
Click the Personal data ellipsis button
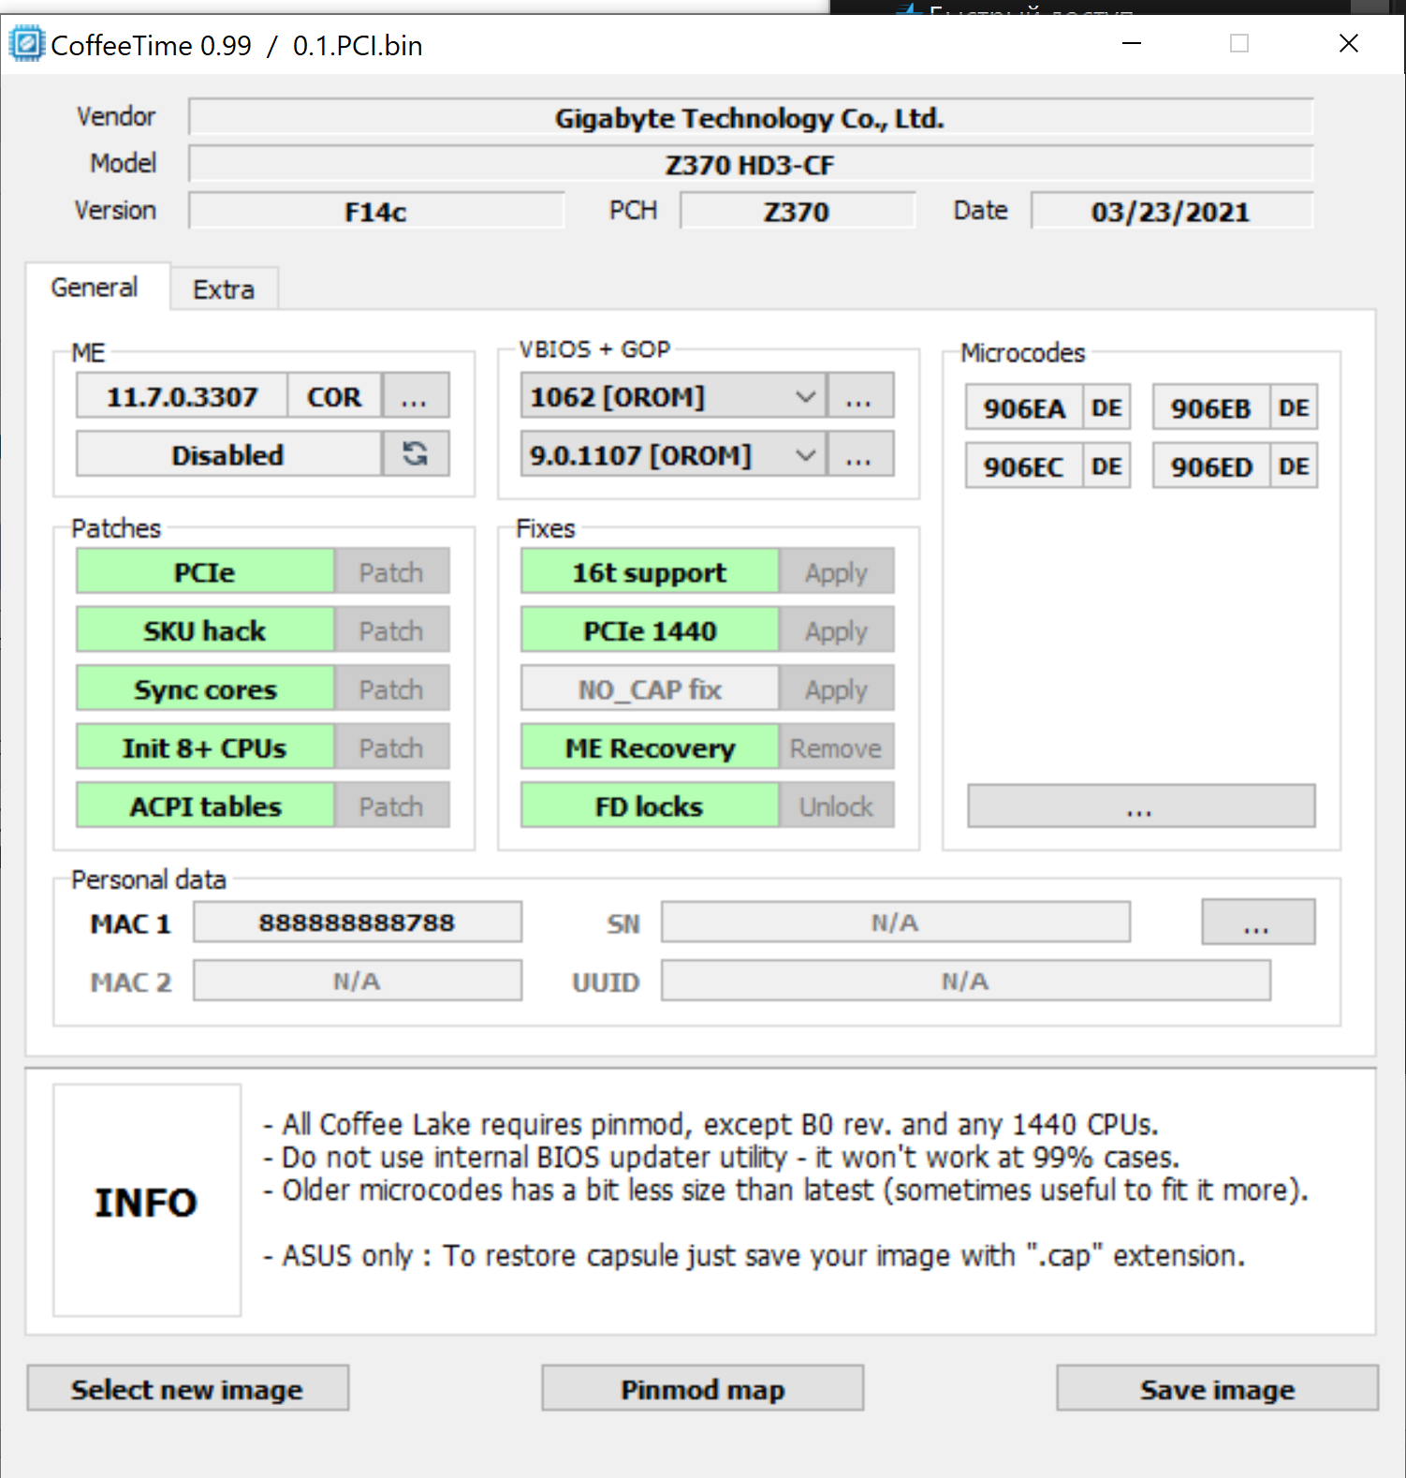[x=1258, y=923]
